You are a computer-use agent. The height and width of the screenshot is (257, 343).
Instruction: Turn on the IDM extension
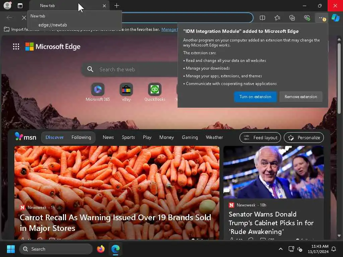255,97
